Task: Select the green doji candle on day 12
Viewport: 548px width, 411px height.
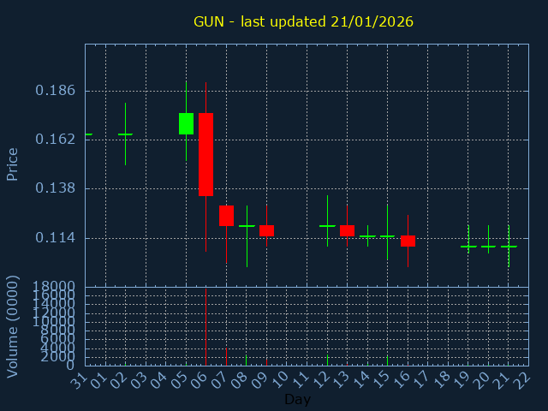Action: tap(327, 226)
